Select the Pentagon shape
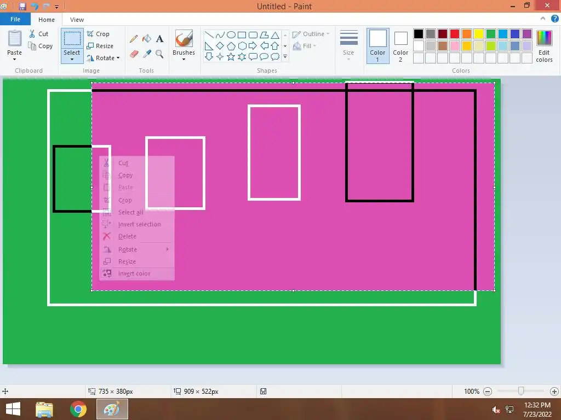The height and width of the screenshot is (420, 561). tap(231, 46)
